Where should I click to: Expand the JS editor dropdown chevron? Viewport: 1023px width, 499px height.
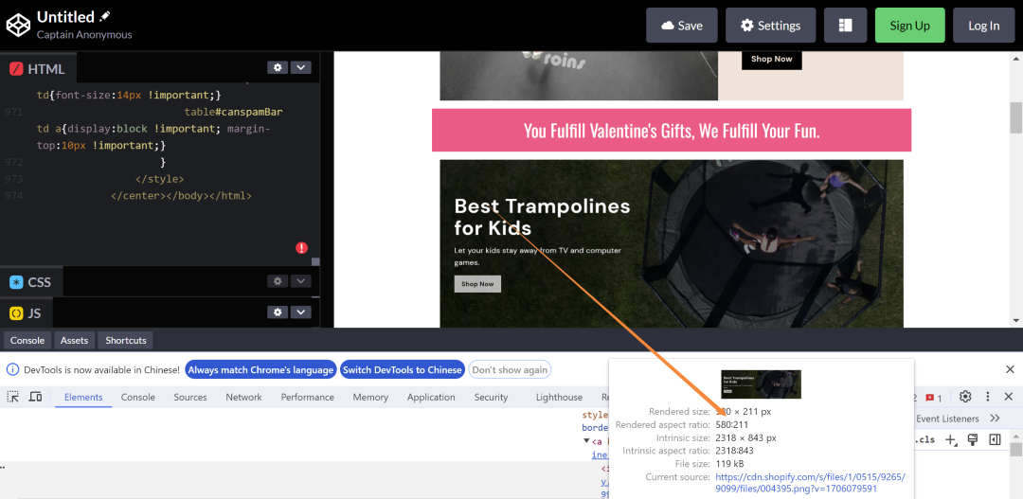coord(301,312)
